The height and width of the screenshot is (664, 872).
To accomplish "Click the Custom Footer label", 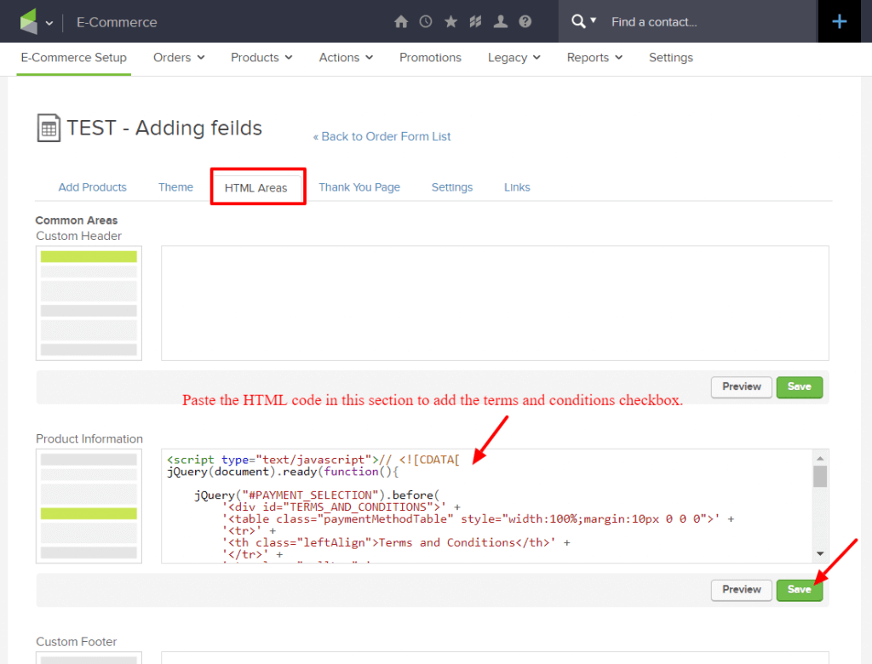I will [77, 642].
